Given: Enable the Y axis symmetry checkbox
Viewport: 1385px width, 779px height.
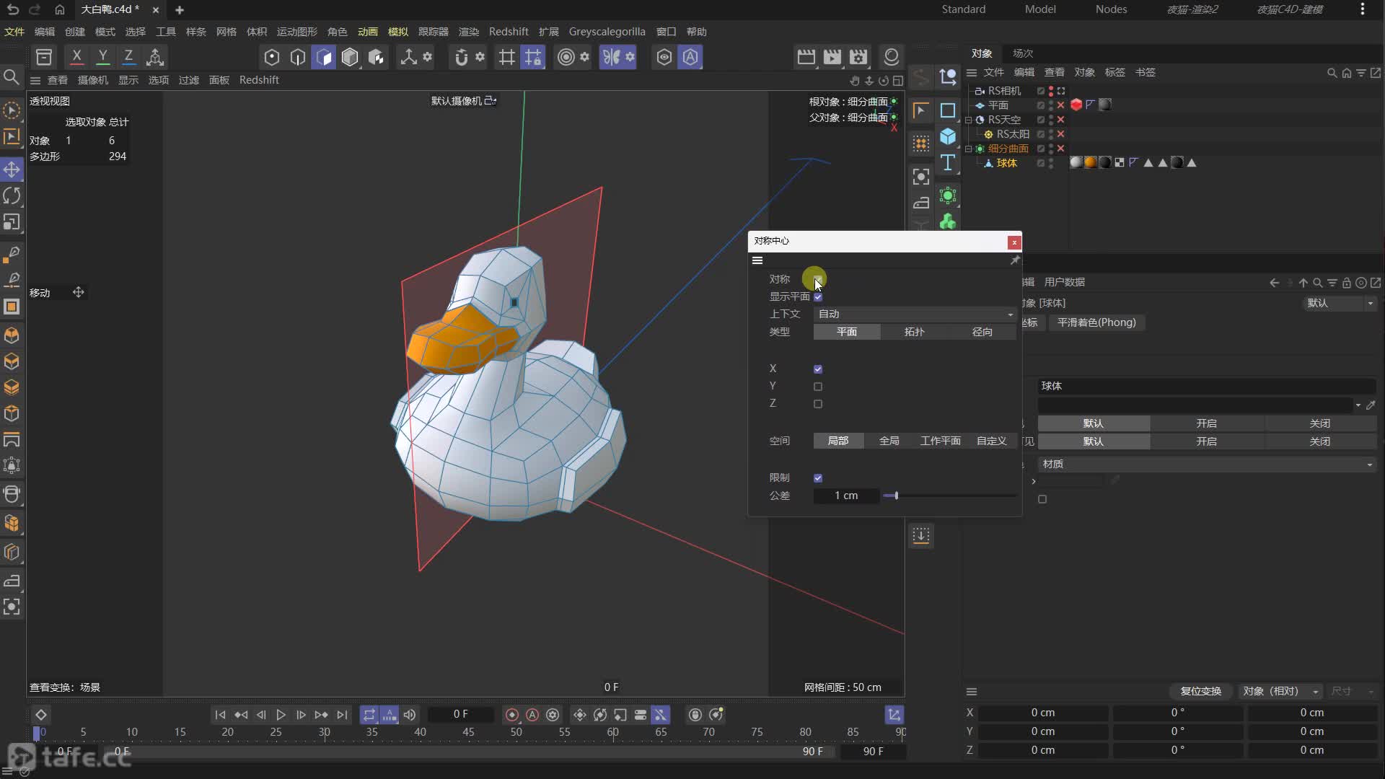Looking at the screenshot, I should tap(817, 386).
